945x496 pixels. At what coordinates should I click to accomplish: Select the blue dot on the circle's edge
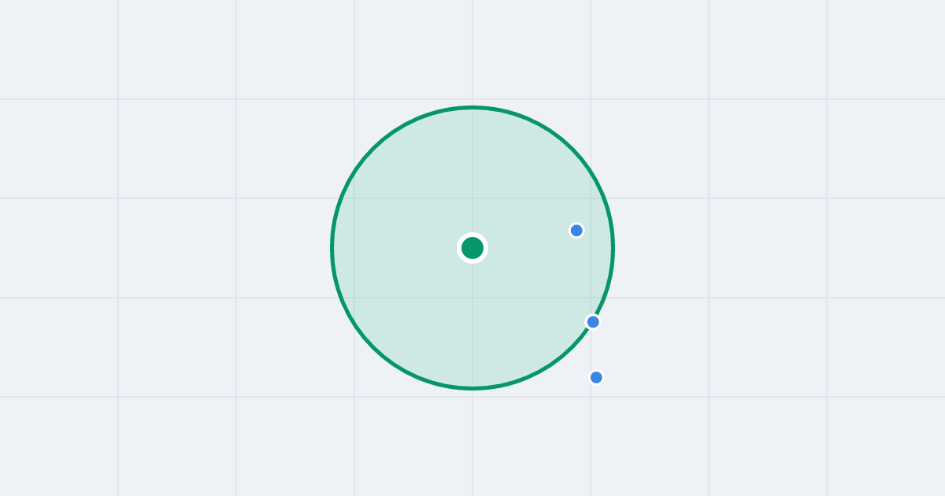(x=593, y=322)
